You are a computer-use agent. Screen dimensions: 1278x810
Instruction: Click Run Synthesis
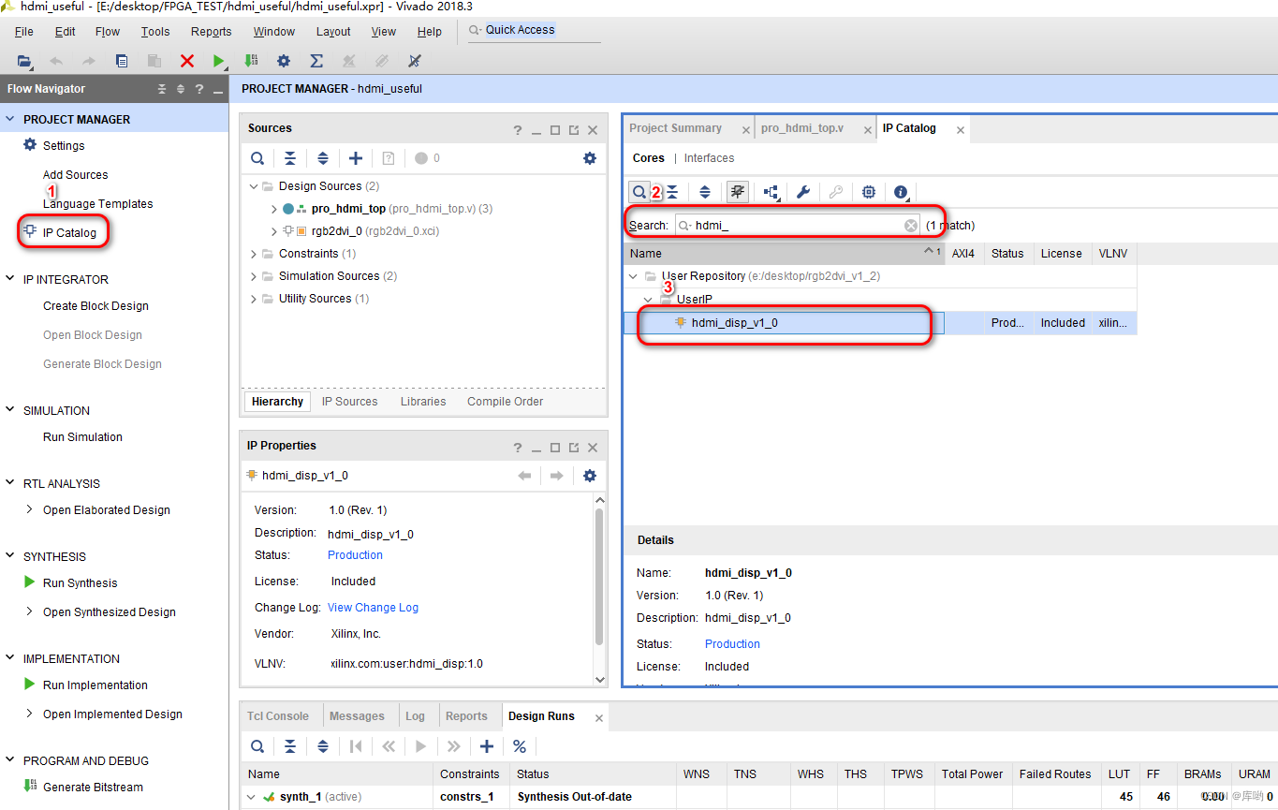(81, 583)
